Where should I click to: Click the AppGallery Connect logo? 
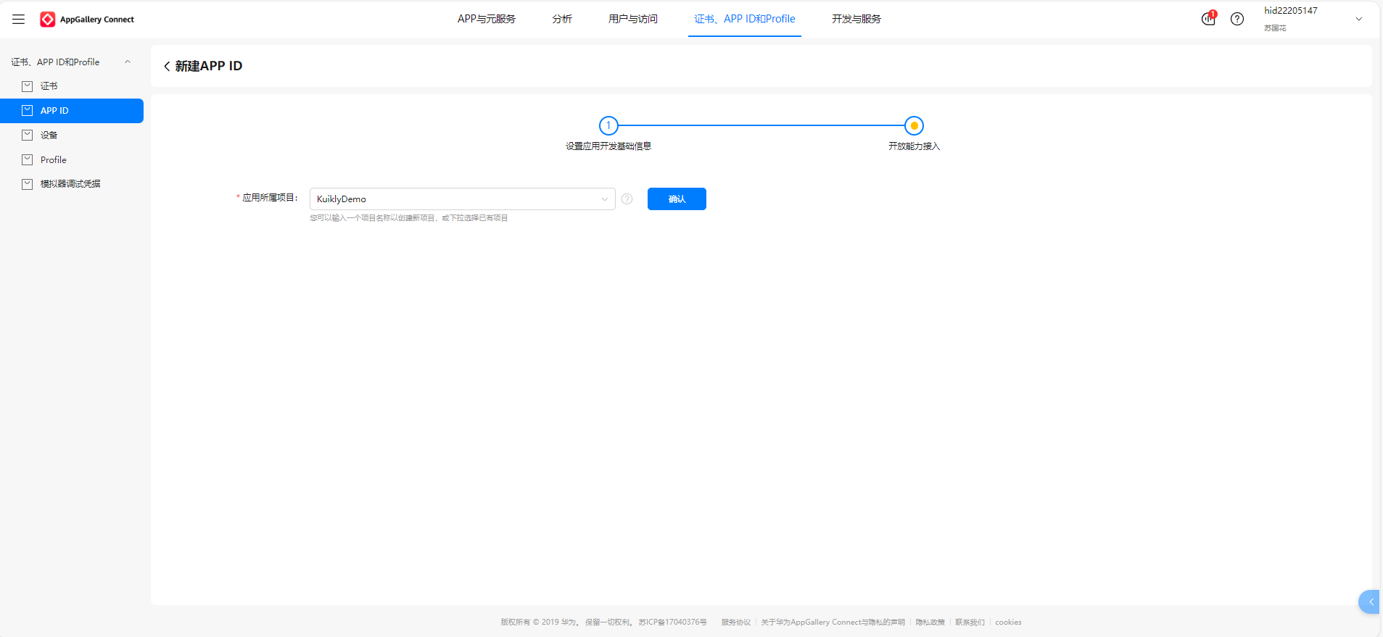point(87,20)
